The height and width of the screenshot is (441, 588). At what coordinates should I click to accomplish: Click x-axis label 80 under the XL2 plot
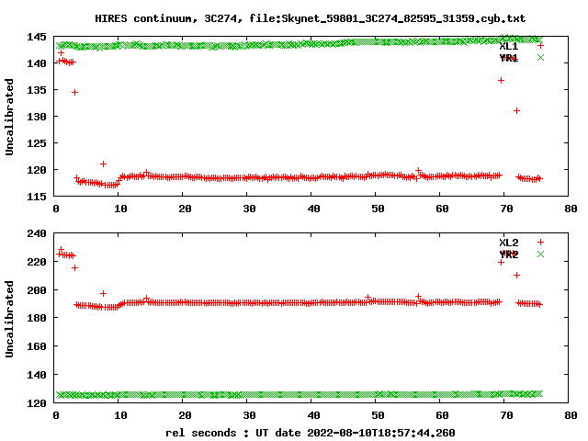coord(571,416)
